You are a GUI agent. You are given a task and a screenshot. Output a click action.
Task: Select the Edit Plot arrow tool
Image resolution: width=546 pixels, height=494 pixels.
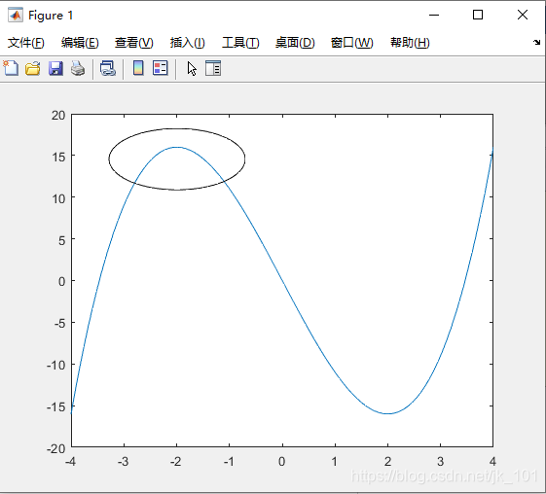192,68
